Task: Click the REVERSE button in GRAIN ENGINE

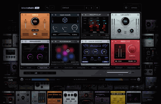Action: click(x=85, y=62)
